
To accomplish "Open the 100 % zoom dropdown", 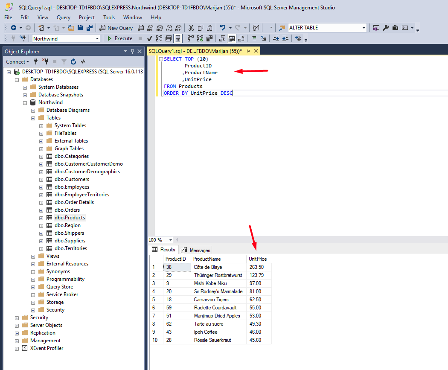I will click(x=171, y=240).
